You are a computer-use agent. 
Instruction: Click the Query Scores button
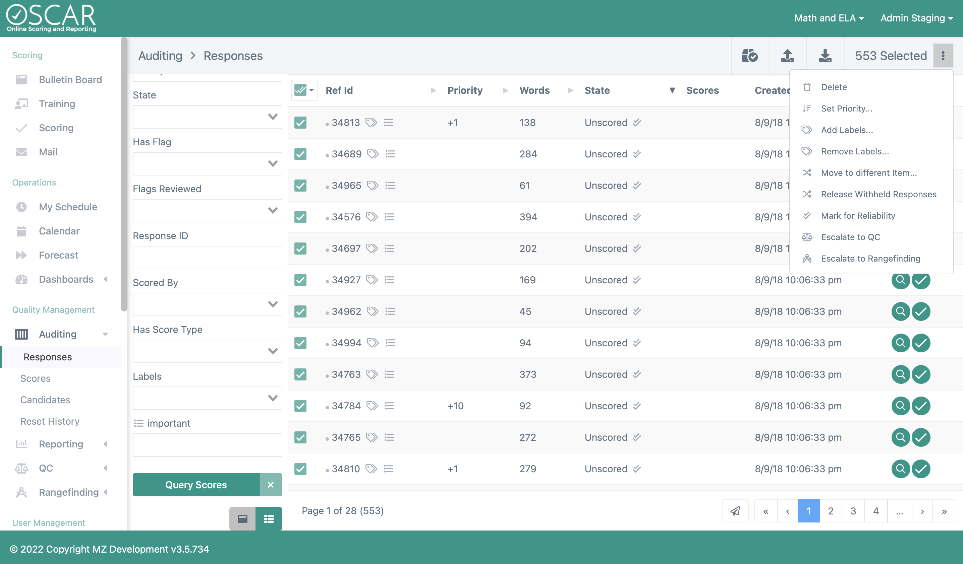click(196, 485)
